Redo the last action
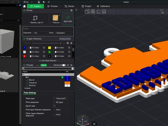 [x=49, y=2]
